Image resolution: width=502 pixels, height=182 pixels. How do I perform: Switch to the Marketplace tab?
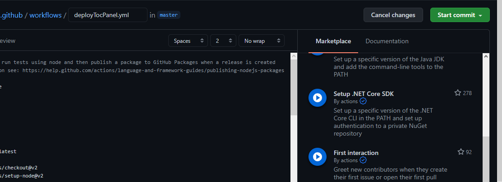333,41
